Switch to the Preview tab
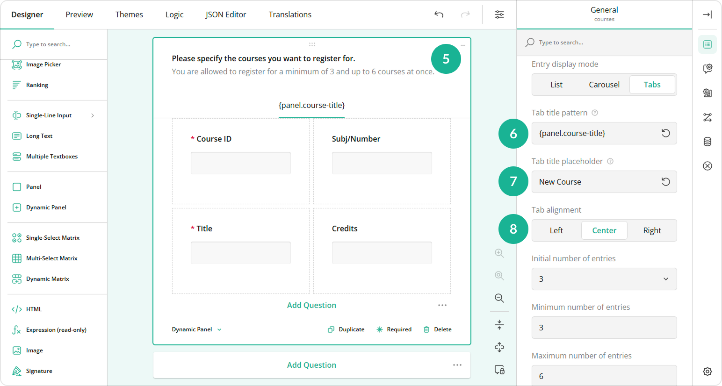The image size is (722, 386). tap(79, 14)
